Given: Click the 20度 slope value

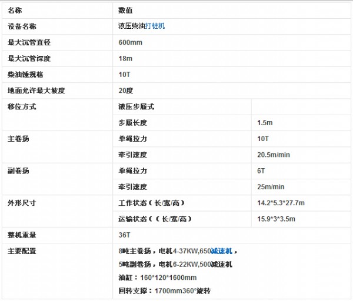Looking at the screenshot, I should (125, 91).
